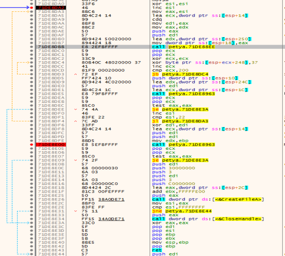
Task: Toggle breakpoint bullet beside address 71DE8DE5
Action: 32,94
